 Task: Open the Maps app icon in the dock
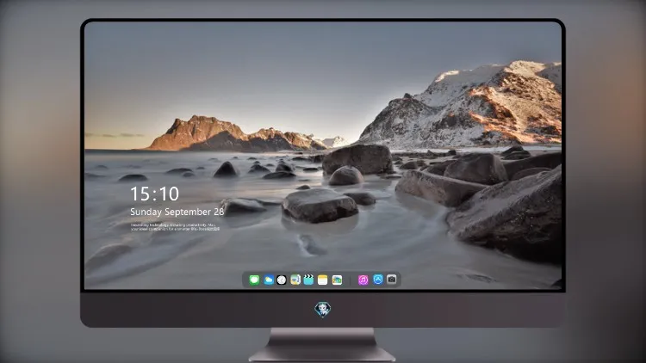coord(295,280)
